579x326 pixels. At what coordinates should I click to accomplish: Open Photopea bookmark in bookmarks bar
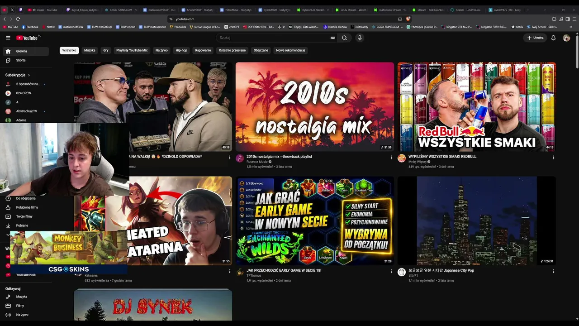pos(422,27)
